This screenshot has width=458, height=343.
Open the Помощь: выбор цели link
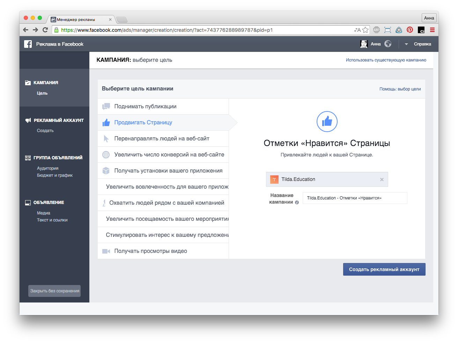pyautogui.click(x=400, y=89)
